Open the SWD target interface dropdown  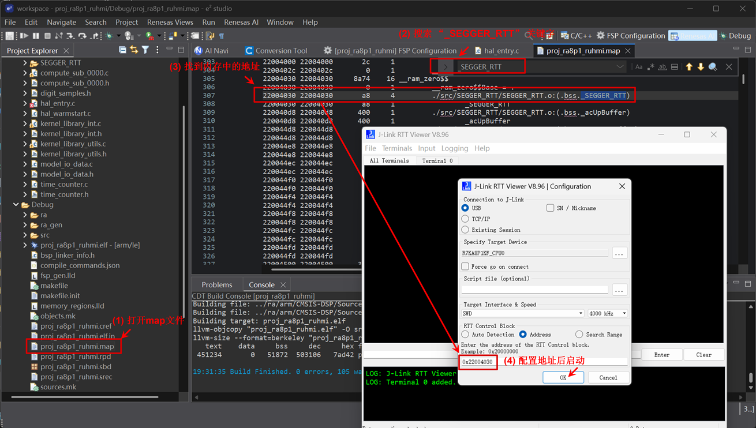point(523,313)
